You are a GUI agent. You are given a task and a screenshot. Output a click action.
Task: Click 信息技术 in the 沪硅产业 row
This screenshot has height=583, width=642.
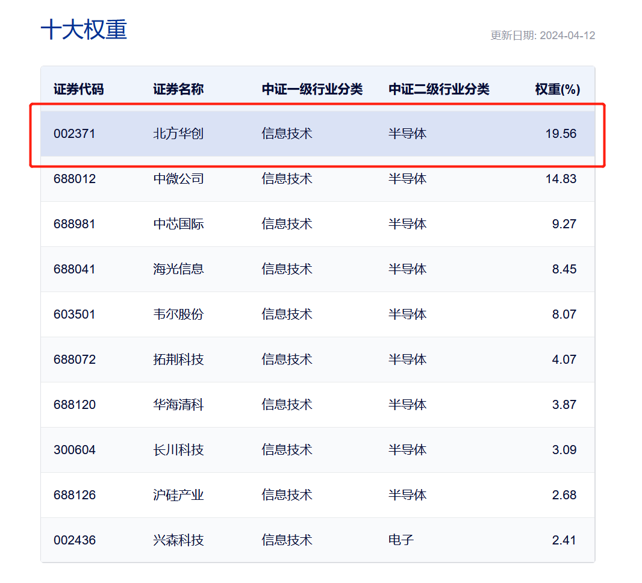tap(287, 495)
